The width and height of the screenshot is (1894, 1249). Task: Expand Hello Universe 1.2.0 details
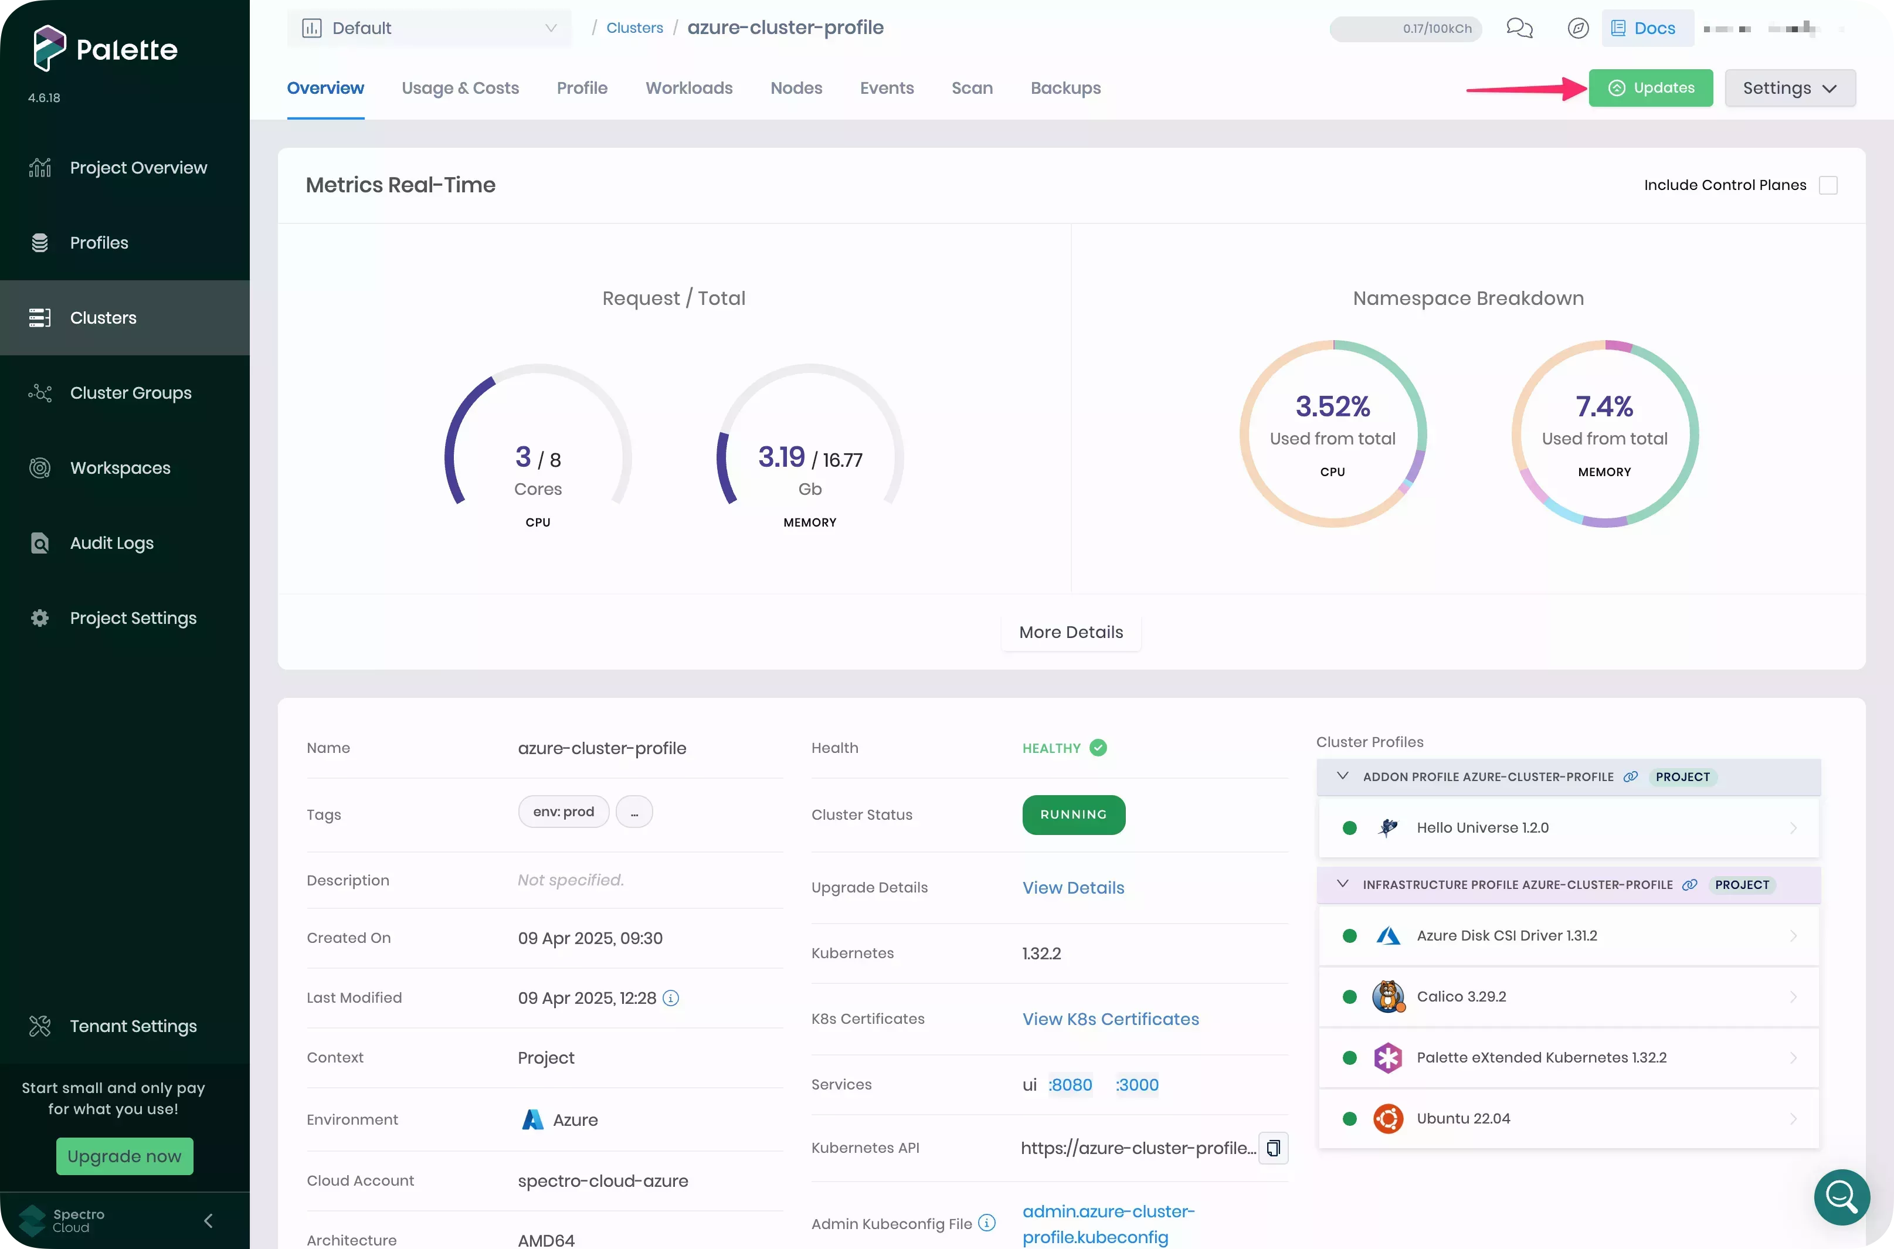1794,827
